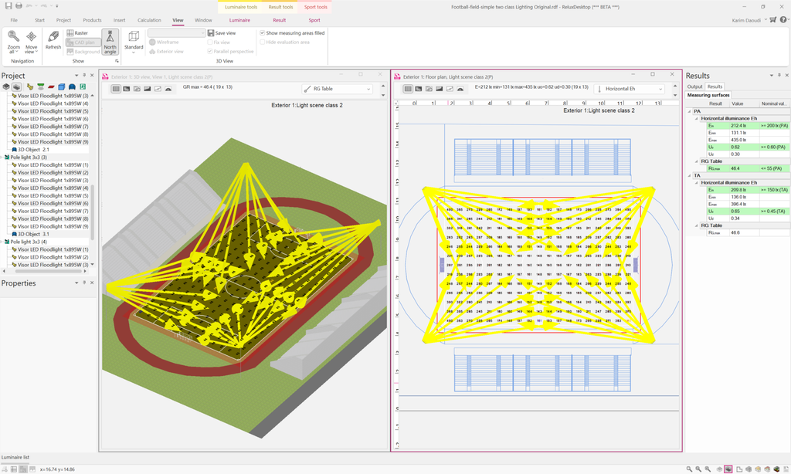Open the RG Table dropdown in 3D view
The width and height of the screenshot is (791, 474).
click(337, 89)
